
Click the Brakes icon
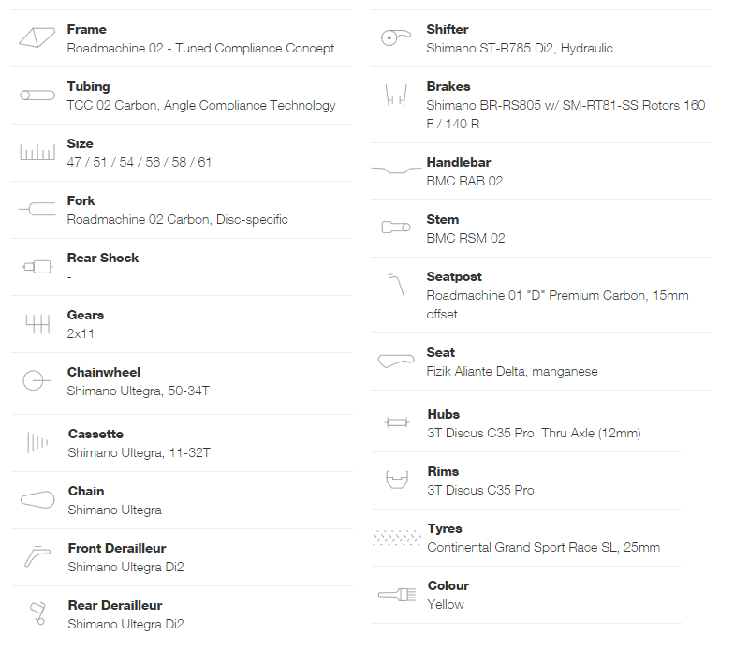pos(396,96)
